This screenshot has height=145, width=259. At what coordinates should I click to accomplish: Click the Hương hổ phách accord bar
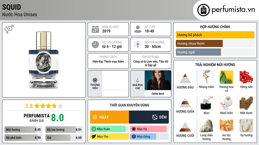pos(215,35)
